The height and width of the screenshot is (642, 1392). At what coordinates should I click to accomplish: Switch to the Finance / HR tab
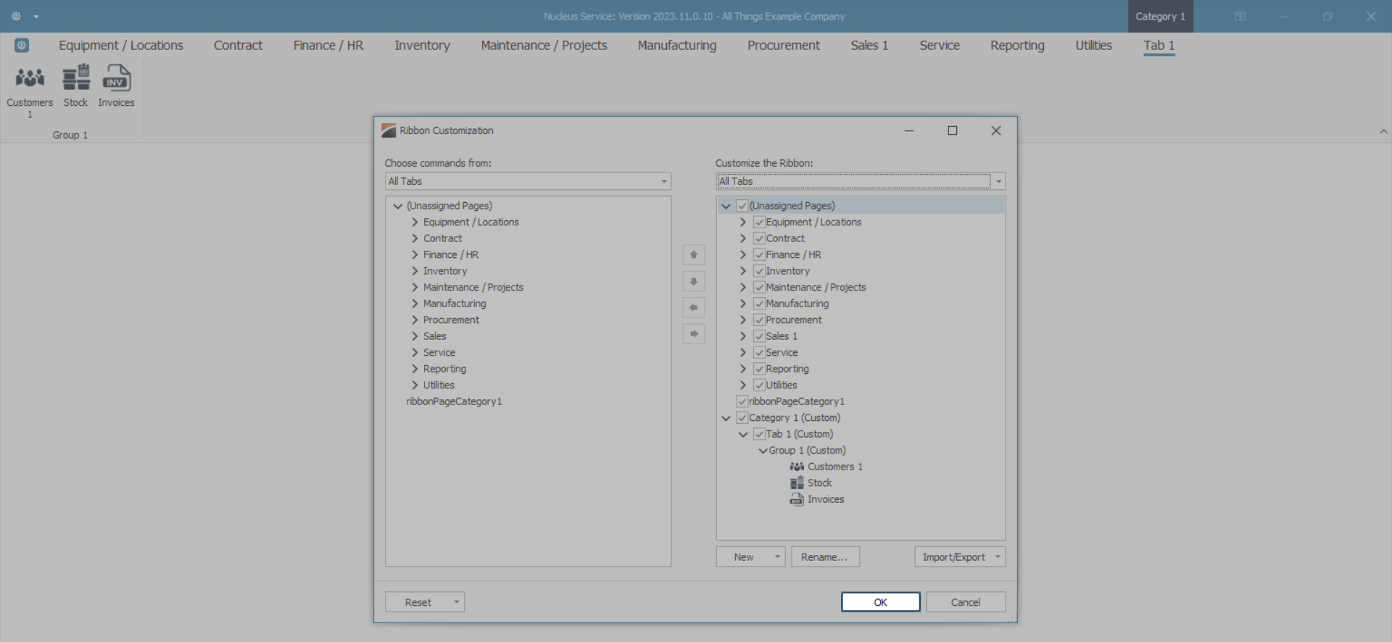[328, 46]
